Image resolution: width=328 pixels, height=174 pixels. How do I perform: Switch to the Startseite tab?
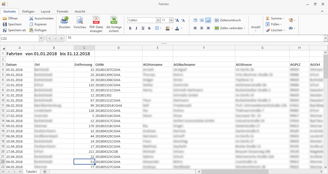tap(9, 11)
